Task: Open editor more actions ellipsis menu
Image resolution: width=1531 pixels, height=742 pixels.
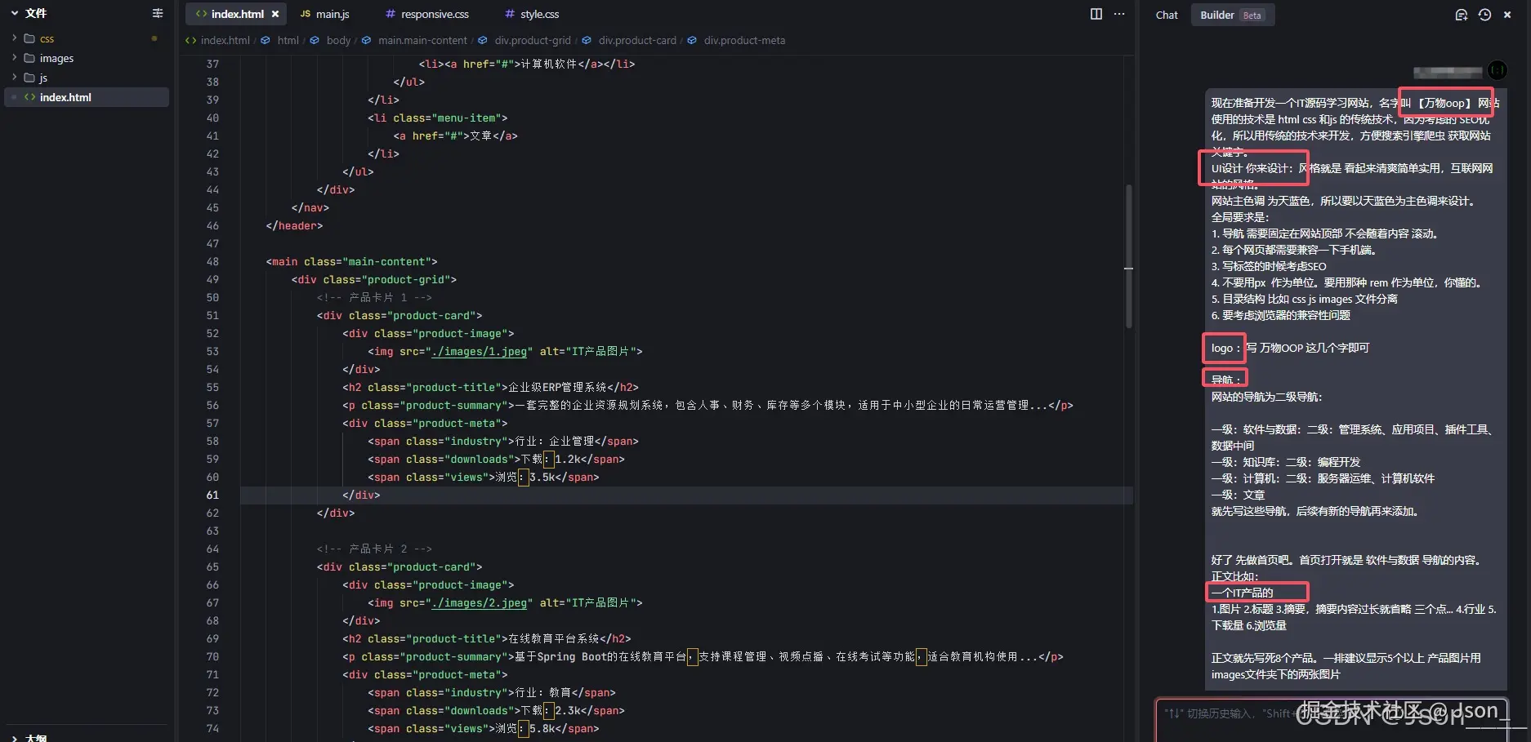Action: 1119,14
